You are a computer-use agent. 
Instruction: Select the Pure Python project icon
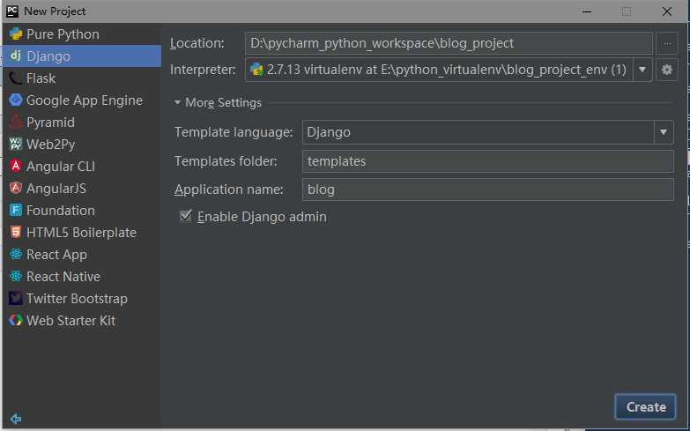(16, 34)
